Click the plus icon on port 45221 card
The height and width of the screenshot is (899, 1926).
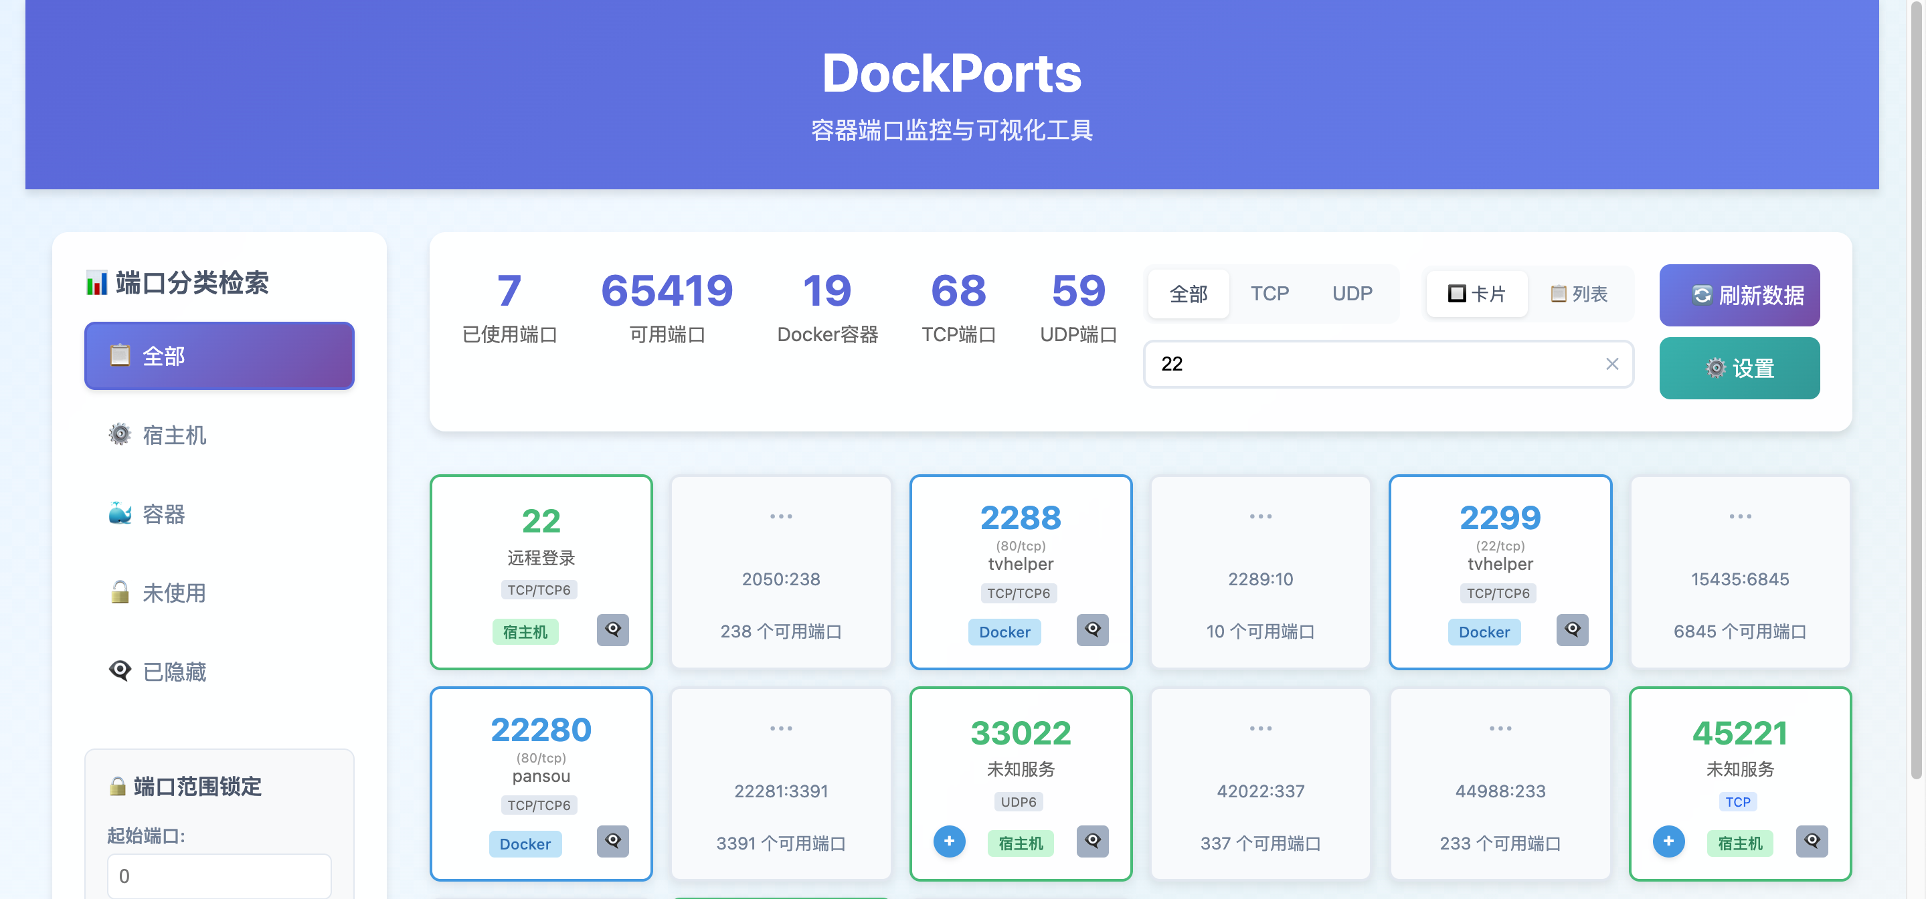(x=1668, y=841)
